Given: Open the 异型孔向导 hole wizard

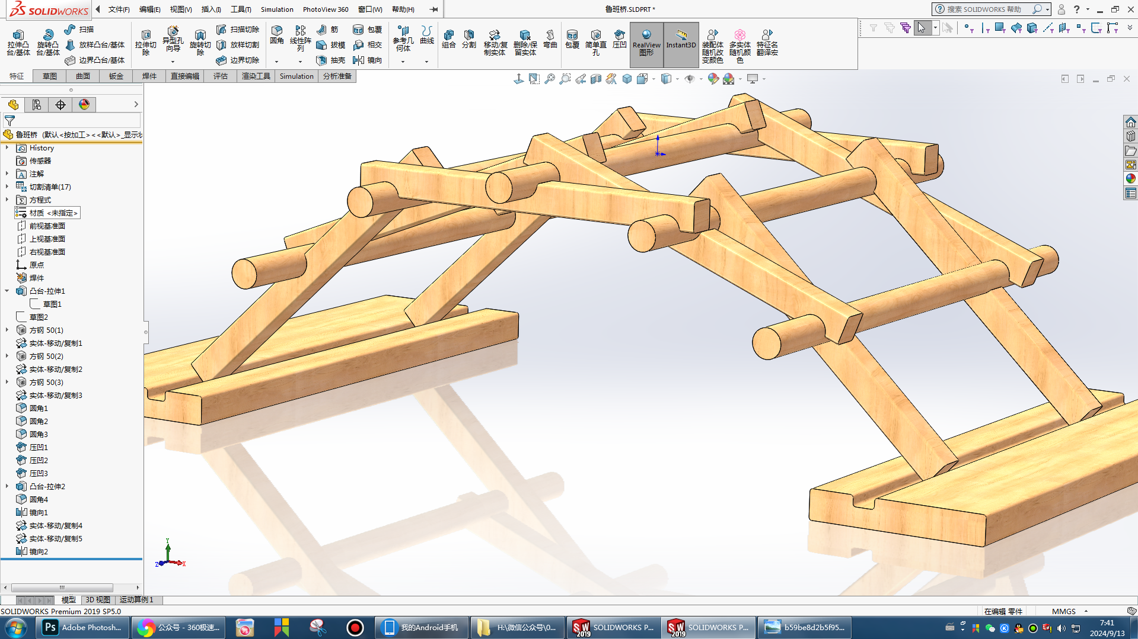Looking at the screenshot, I should tap(173, 40).
